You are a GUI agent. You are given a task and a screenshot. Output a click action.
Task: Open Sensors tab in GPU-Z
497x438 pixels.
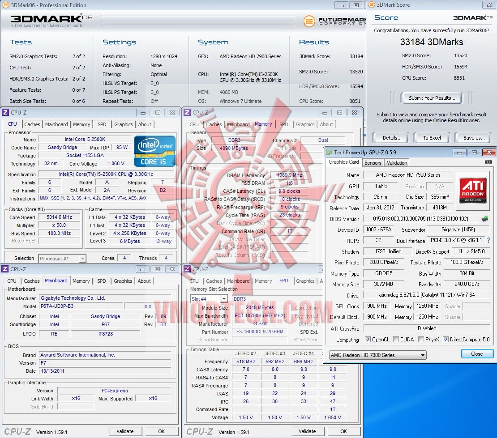(x=373, y=163)
